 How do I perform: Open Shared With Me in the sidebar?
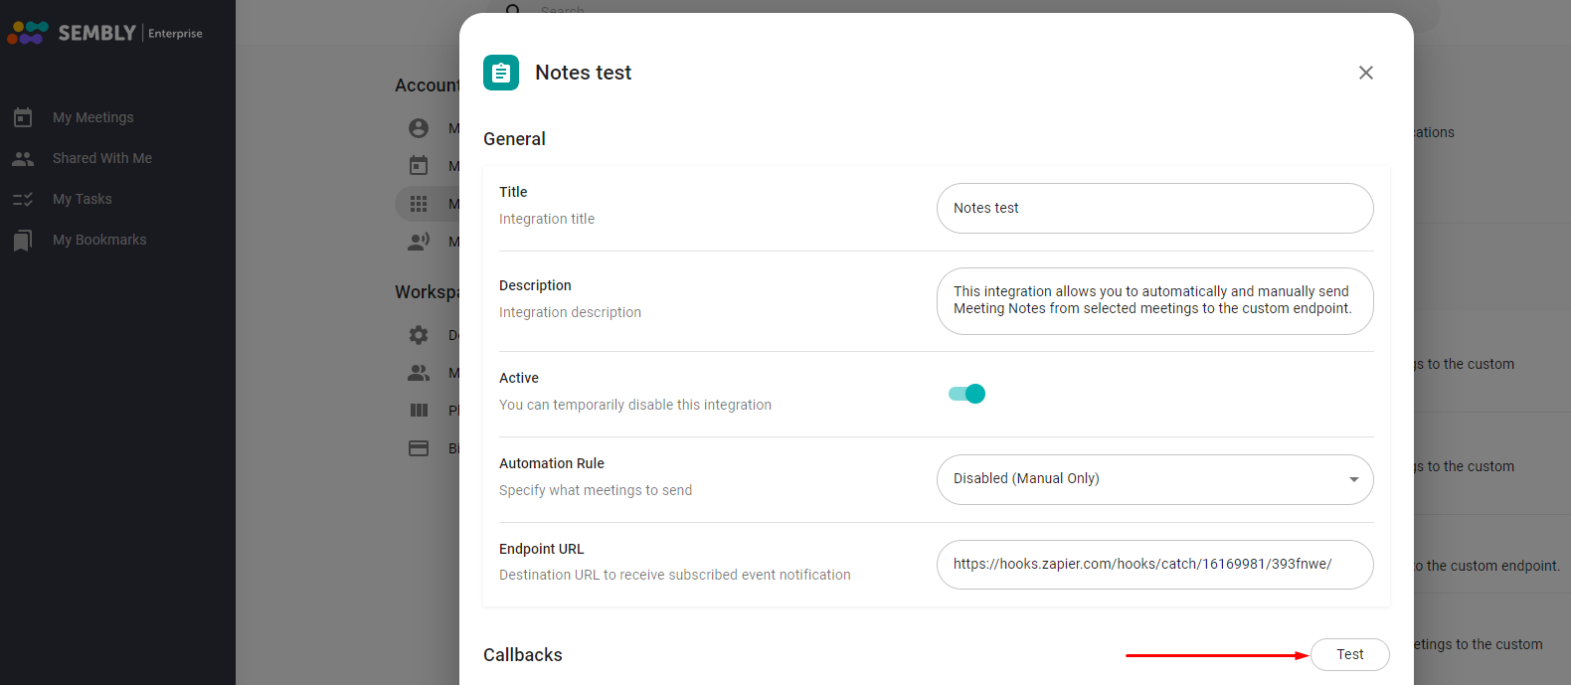(x=101, y=158)
